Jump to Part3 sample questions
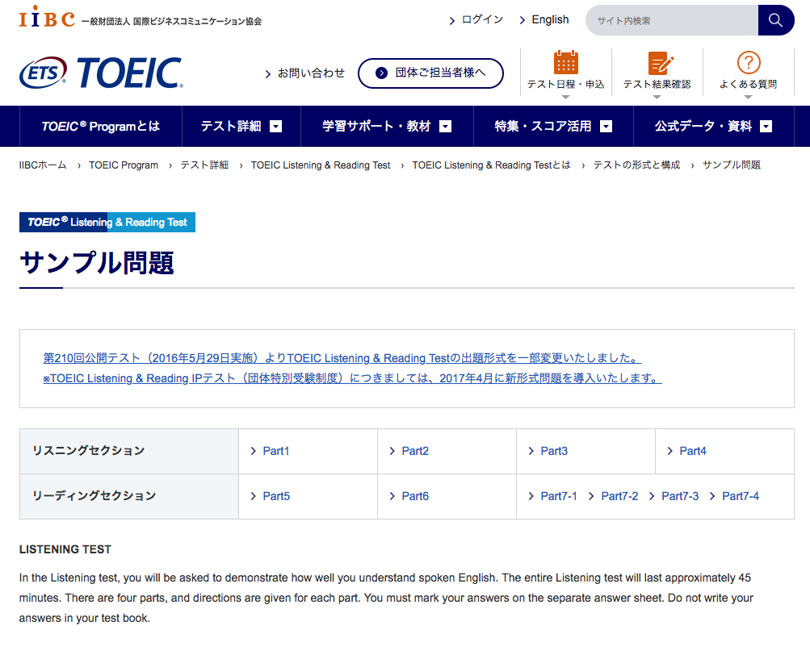This screenshot has height=655, width=810. click(x=554, y=451)
